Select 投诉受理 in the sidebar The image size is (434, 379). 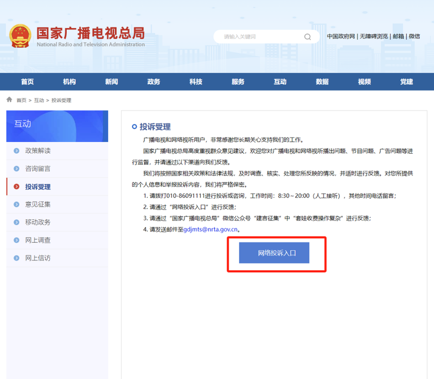(x=38, y=187)
